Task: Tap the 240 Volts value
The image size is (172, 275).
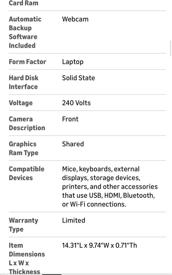Action: click(76, 103)
